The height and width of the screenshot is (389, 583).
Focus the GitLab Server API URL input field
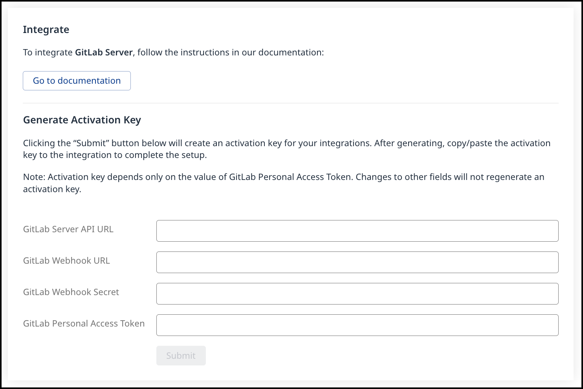coord(357,231)
